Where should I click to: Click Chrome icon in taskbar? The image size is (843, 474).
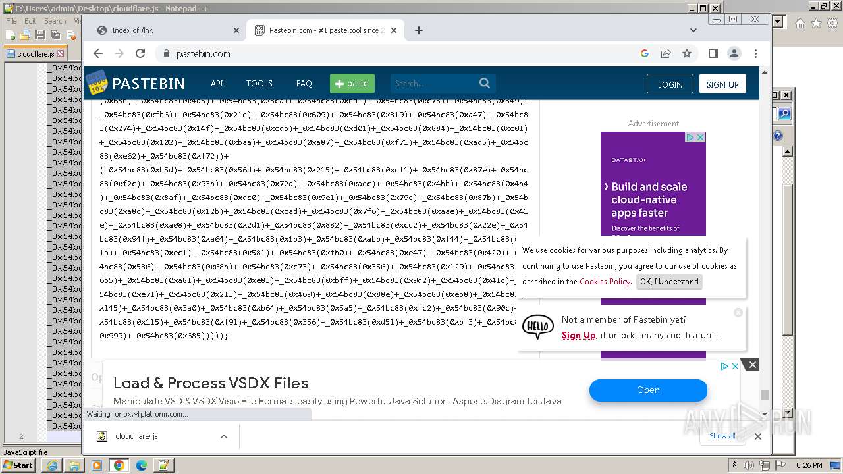[x=119, y=465]
